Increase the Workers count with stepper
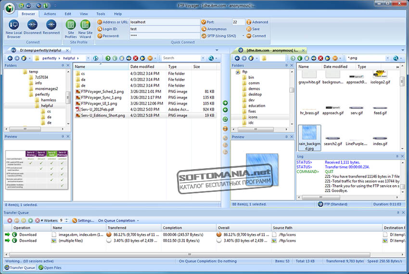Screen dimensions: 409x274 point(66,219)
